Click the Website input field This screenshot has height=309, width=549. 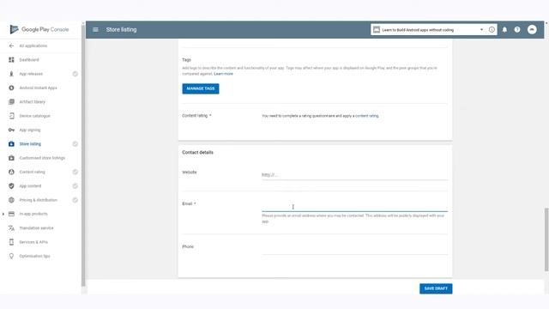click(354, 174)
